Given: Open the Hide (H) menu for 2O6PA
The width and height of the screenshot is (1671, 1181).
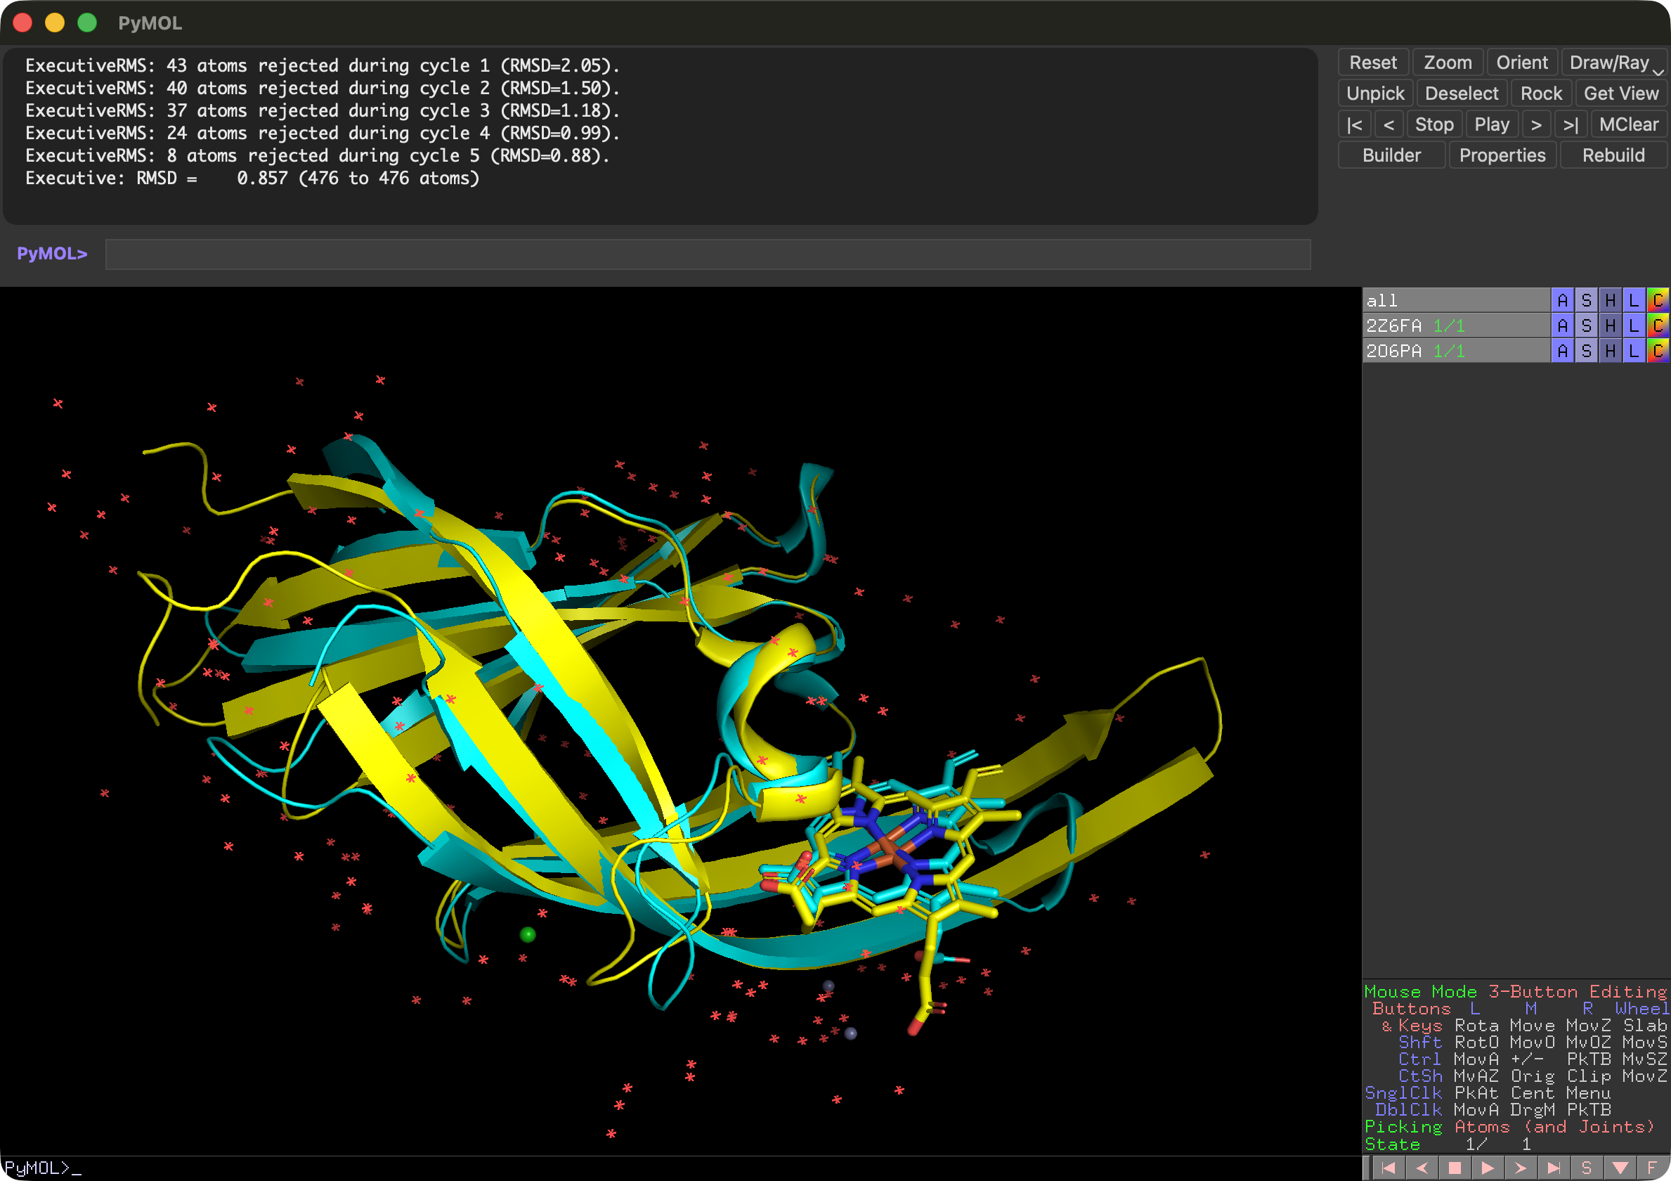Looking at the screenshot, I should [x=1610, y=351].
